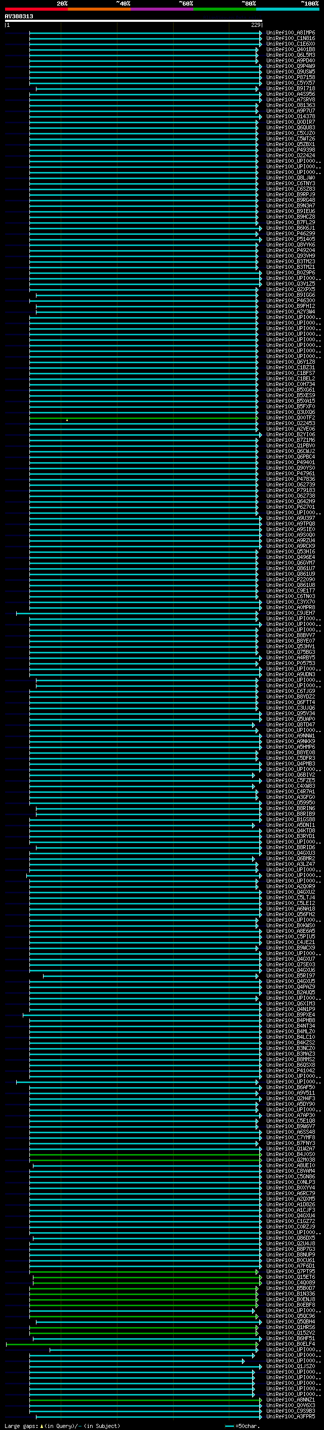324x1430 pixels.
Task: Select UniRef100_P51405 label
Action: 290,239
